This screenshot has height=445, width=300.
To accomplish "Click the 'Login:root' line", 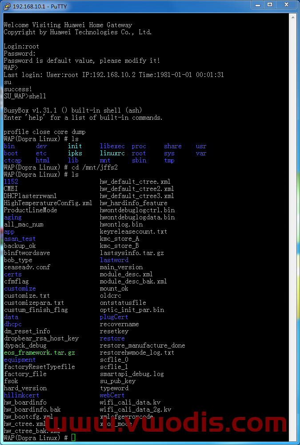I will point(21,47).
